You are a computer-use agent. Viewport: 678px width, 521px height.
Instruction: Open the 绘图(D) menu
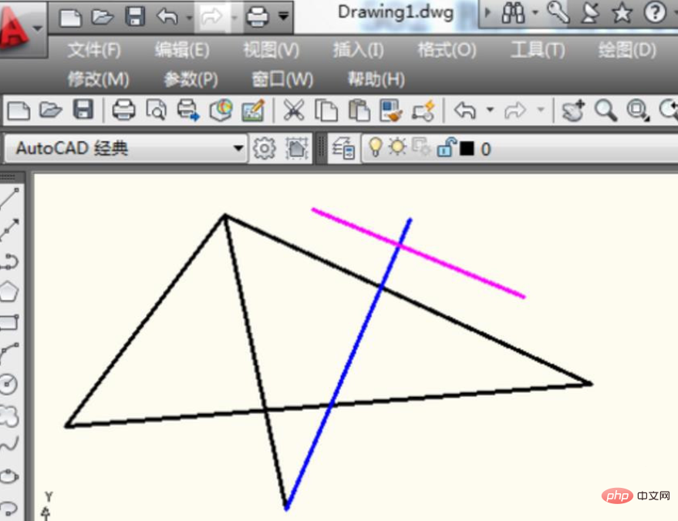point(627,50)
